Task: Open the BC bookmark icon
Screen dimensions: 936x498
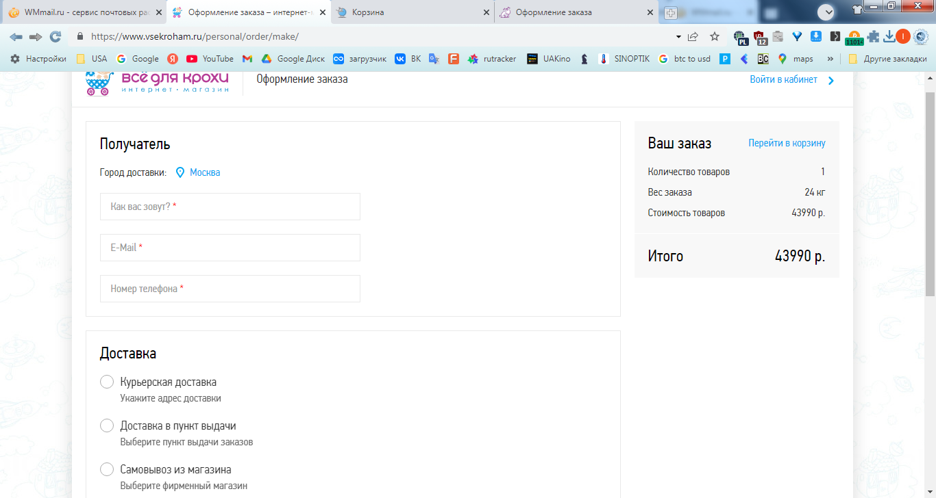Action: pos(763,59)
